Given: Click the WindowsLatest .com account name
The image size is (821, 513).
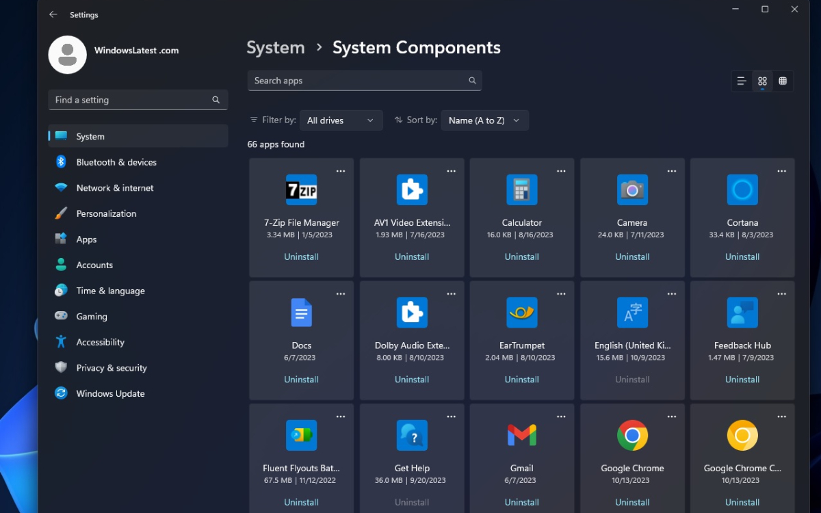Looking at the screenshot, I should [x=136, y=51].
